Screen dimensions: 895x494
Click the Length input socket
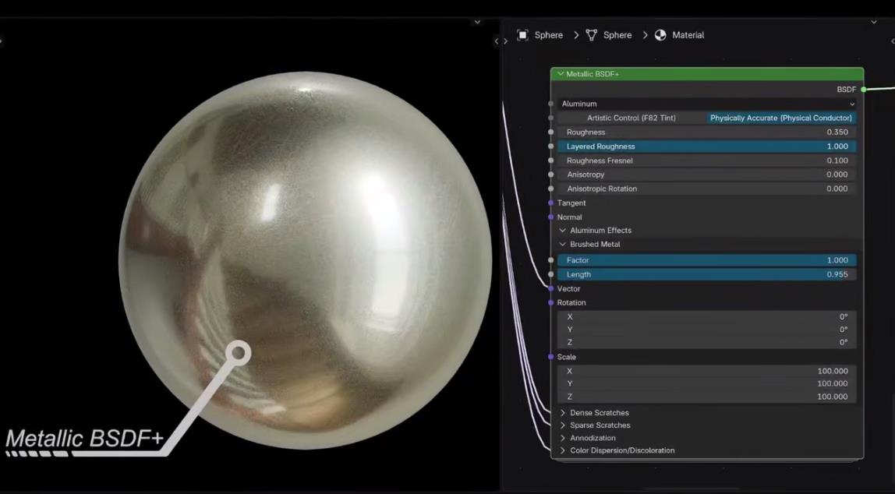[x=551, y=274]
